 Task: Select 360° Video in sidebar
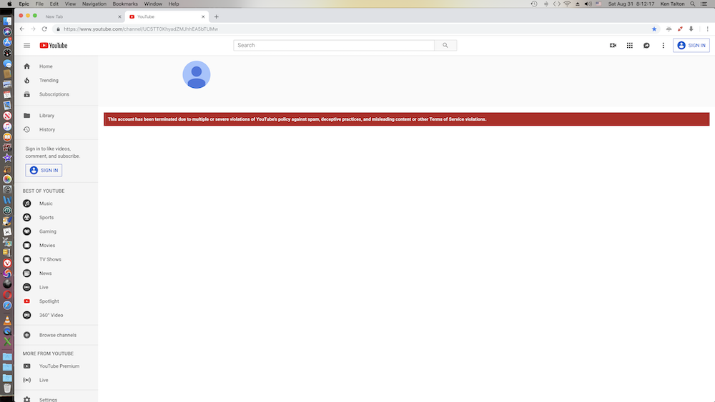pos(51,315)
